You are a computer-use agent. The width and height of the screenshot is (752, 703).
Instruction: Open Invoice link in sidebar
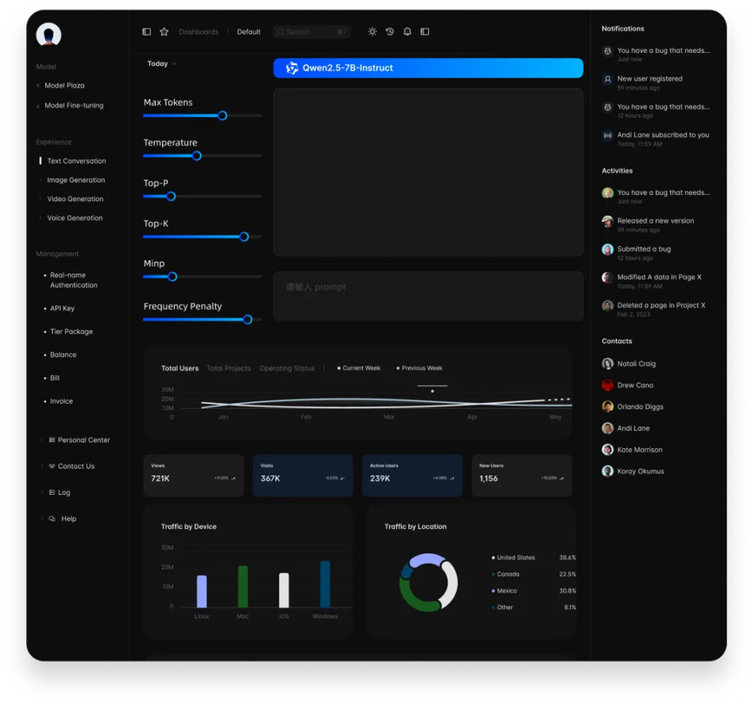click(x=62, y=401)
